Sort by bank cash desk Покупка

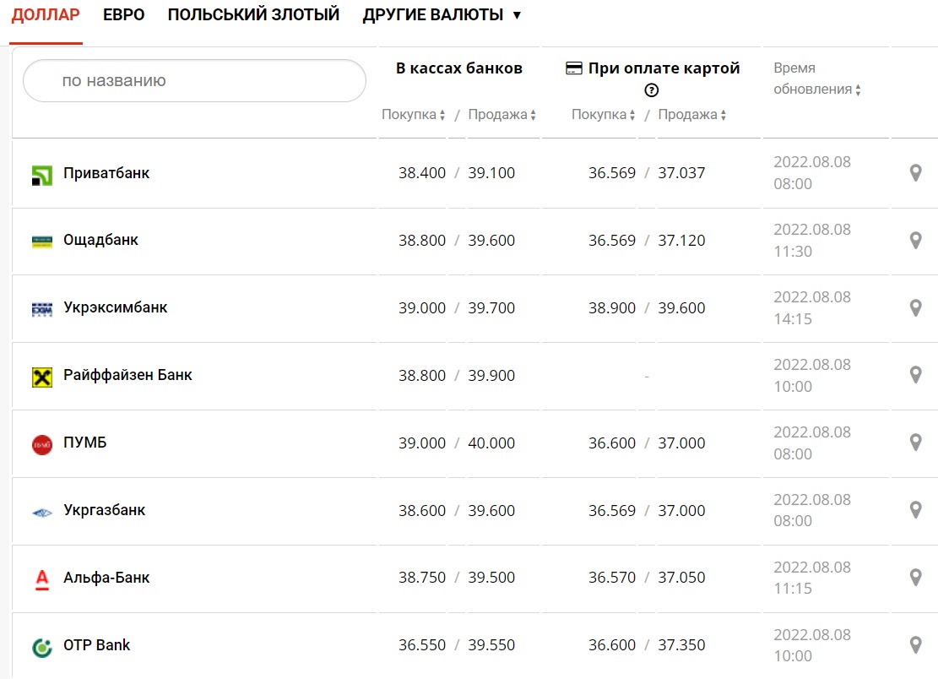pos(413,115)
